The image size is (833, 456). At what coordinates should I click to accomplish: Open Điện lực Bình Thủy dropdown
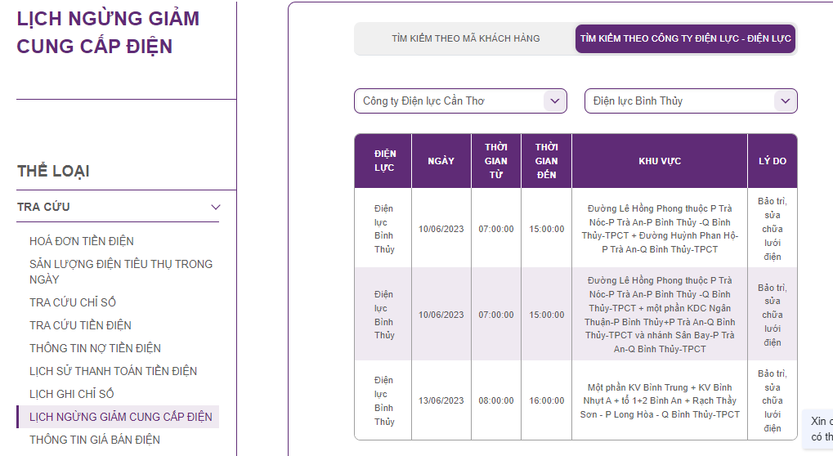point(691,101)
